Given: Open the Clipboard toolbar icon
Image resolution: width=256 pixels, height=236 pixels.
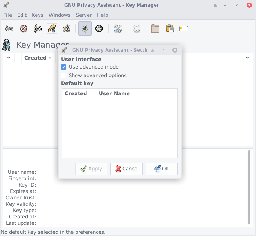Looking at the screenshot, I should pyautogui.click(x=170, y=28).
